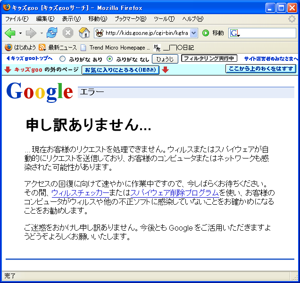Select ふりがな あり radio button

pos(62,59)
